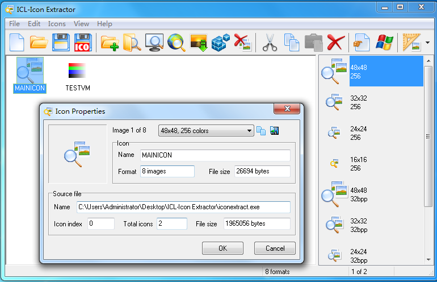Click the blue cubes toolbar icon
The width and height of the screenshot is (437, 282).
pyautogui.click(x=220, y=43)
